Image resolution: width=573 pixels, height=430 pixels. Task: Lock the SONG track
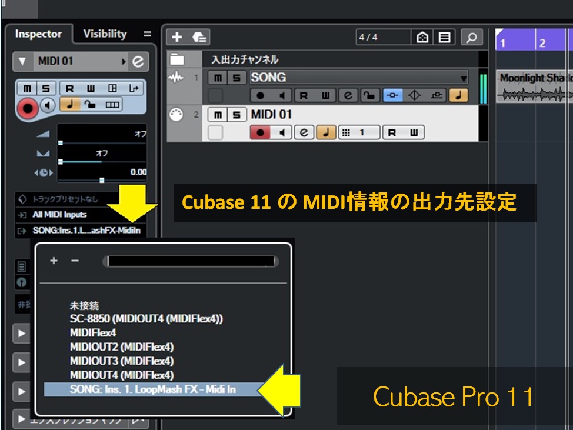click(370, 96)
